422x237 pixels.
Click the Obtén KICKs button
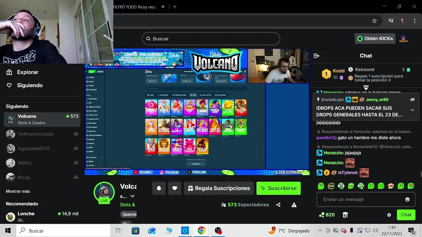pos(375,39)
